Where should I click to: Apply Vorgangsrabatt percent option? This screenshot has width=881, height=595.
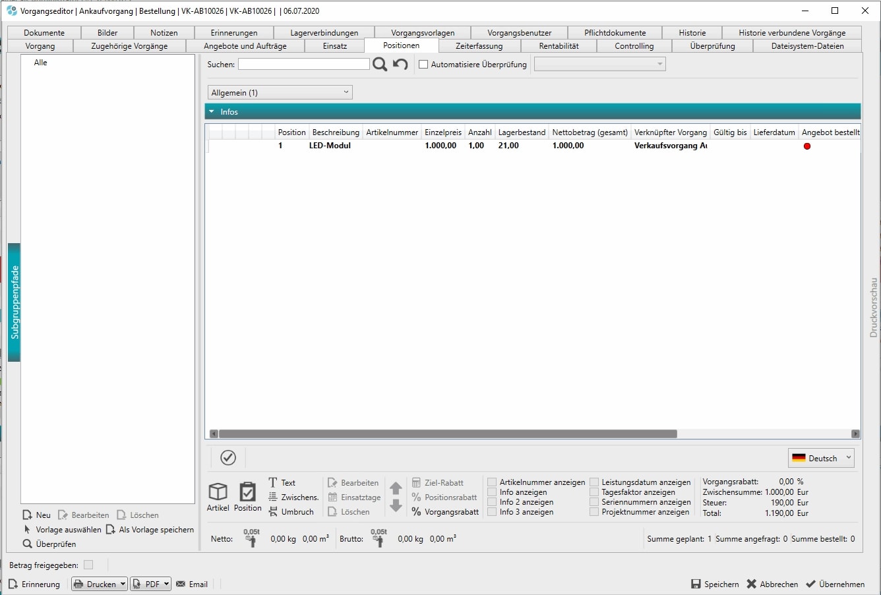coord(446,511)
